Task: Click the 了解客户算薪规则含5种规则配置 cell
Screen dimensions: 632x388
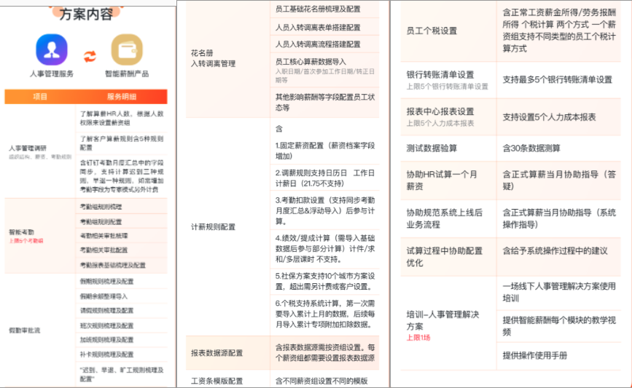Action: [122, 143]
